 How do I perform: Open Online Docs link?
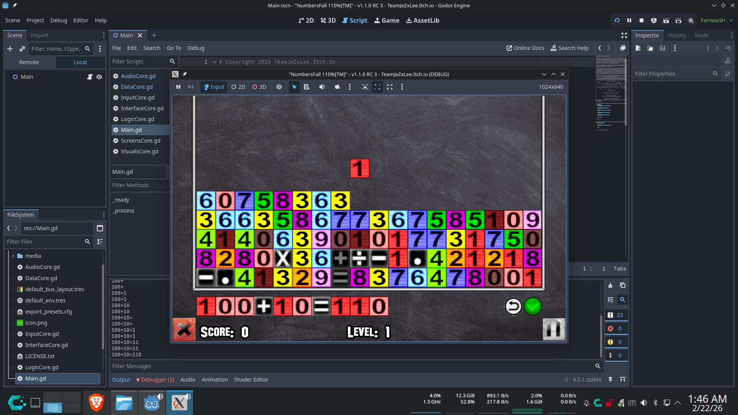pyautogui.click(x=525, y=48)
